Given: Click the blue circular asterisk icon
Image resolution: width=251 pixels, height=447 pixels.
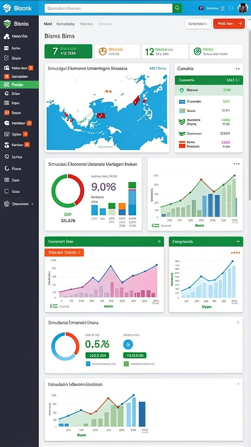Looking at the screenshot, I should [x=128, y=345].
